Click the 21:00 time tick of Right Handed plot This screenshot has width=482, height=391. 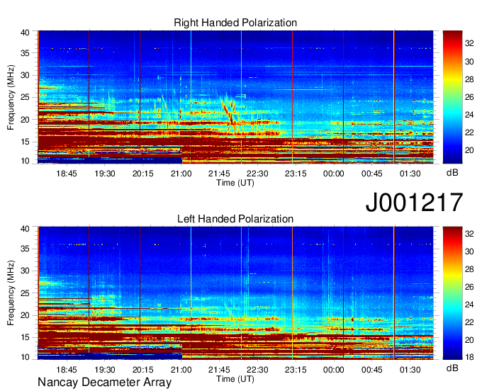pyautogui.click(x=181, y=174)
